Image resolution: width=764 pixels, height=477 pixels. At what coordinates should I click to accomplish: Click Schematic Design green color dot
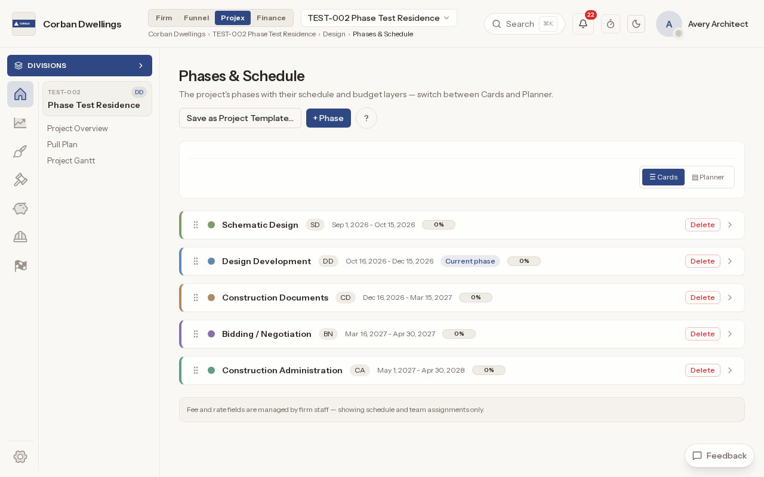pyautogui.click(x=211, y=225)
